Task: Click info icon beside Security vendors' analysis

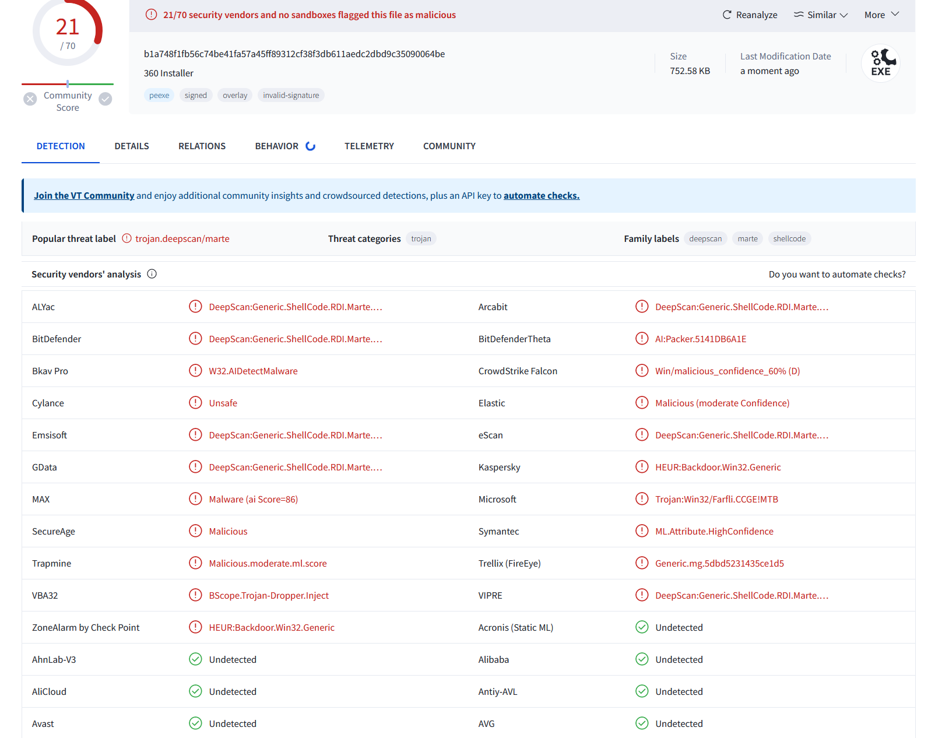Action: (x=152, y=274)
